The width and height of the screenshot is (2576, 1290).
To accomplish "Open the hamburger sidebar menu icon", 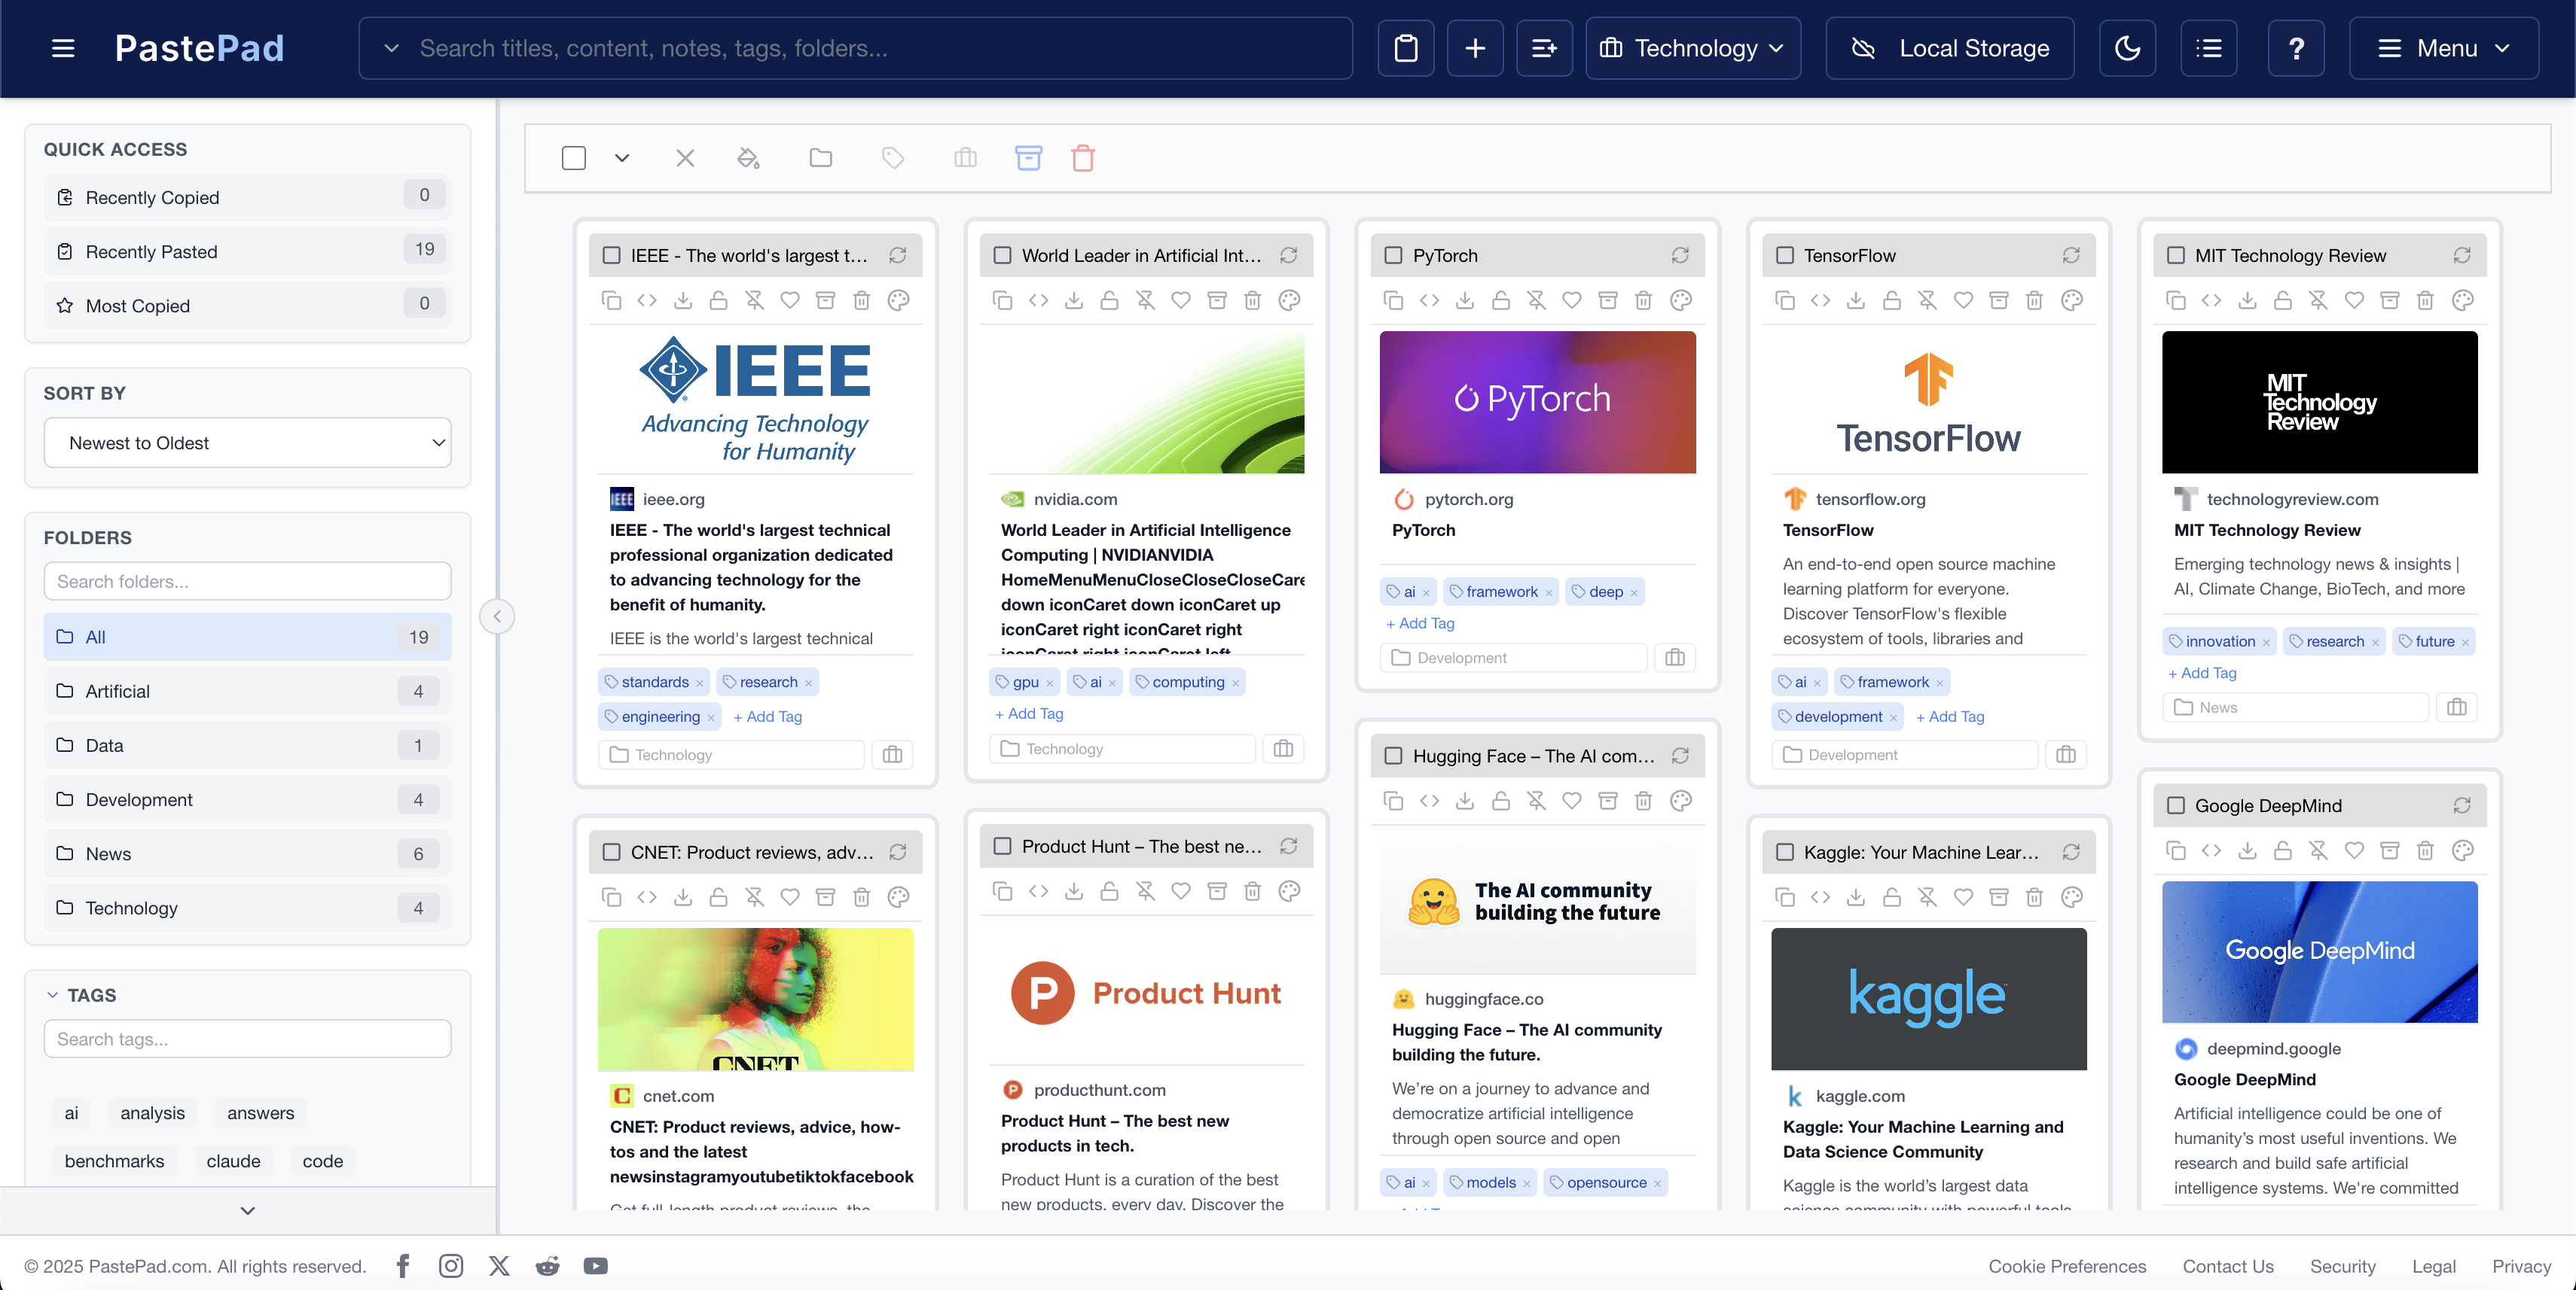I will pyautogui.click(x=63, y=48).
